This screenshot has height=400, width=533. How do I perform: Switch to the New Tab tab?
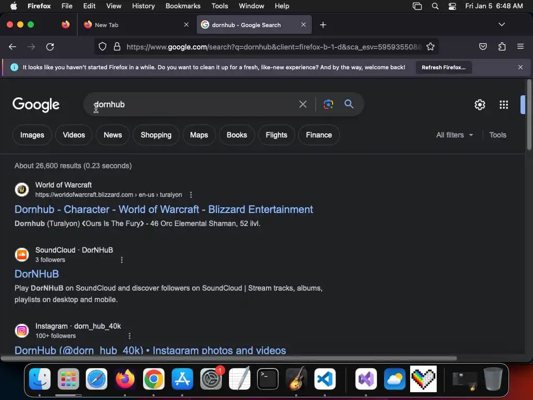tap(136, 24)
